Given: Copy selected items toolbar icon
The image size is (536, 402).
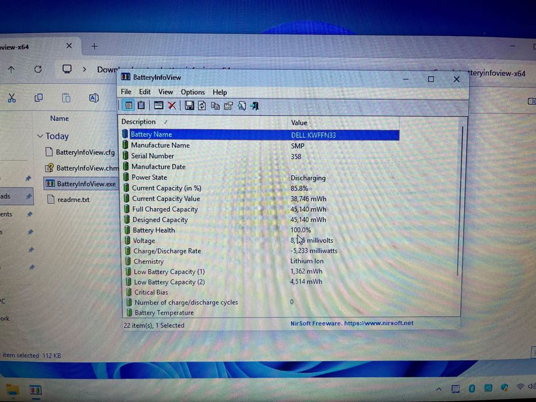Looking at the screenshot, I should tap(215, 106).
